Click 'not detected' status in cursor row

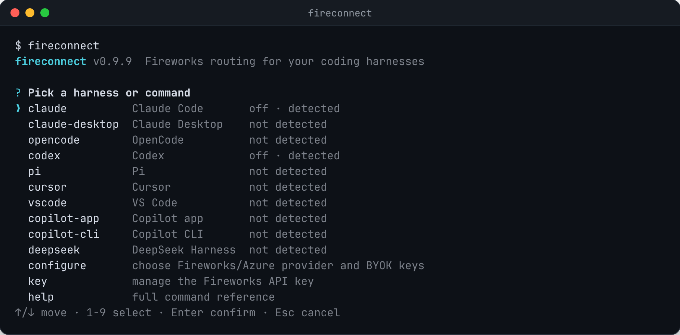click(x=288, y=187)
